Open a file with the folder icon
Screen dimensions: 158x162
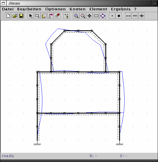point(15,16)
